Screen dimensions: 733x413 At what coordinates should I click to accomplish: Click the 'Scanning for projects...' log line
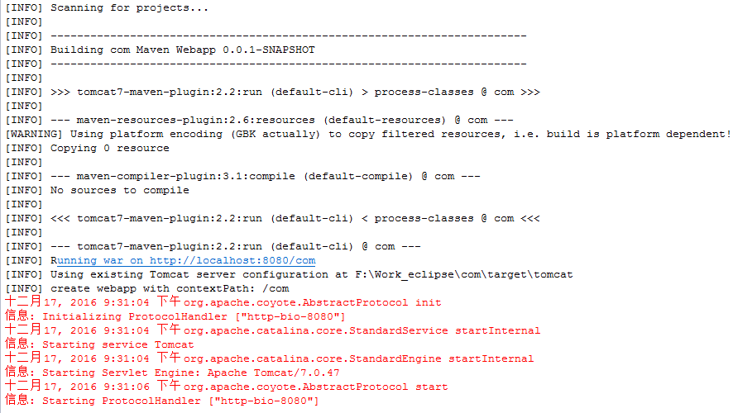107,8
